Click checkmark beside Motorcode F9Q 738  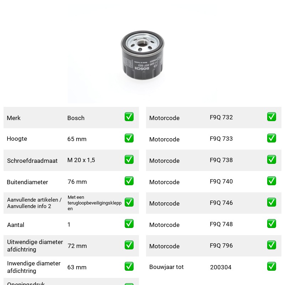pos(271,159)
